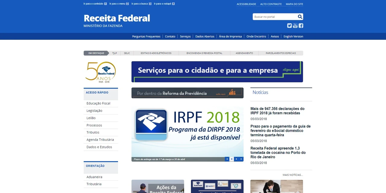Read the cocaine seizure news headline
386x193 pixels.
click(278, 153)
